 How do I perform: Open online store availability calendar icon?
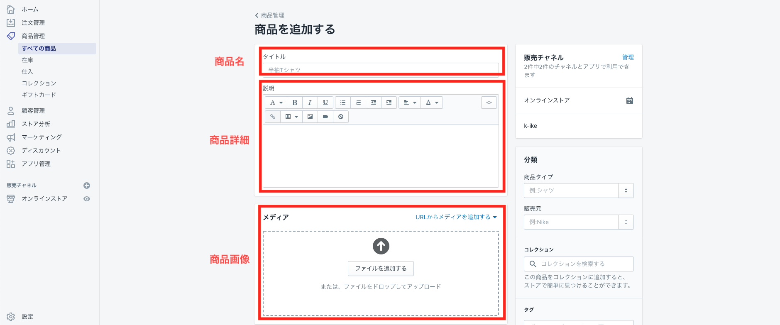[630, 100]
